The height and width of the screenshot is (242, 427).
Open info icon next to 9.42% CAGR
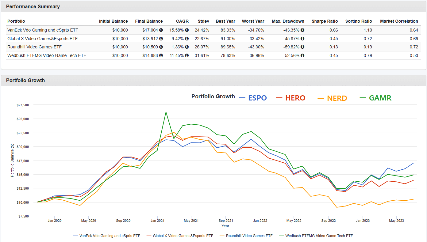[187, 39]
